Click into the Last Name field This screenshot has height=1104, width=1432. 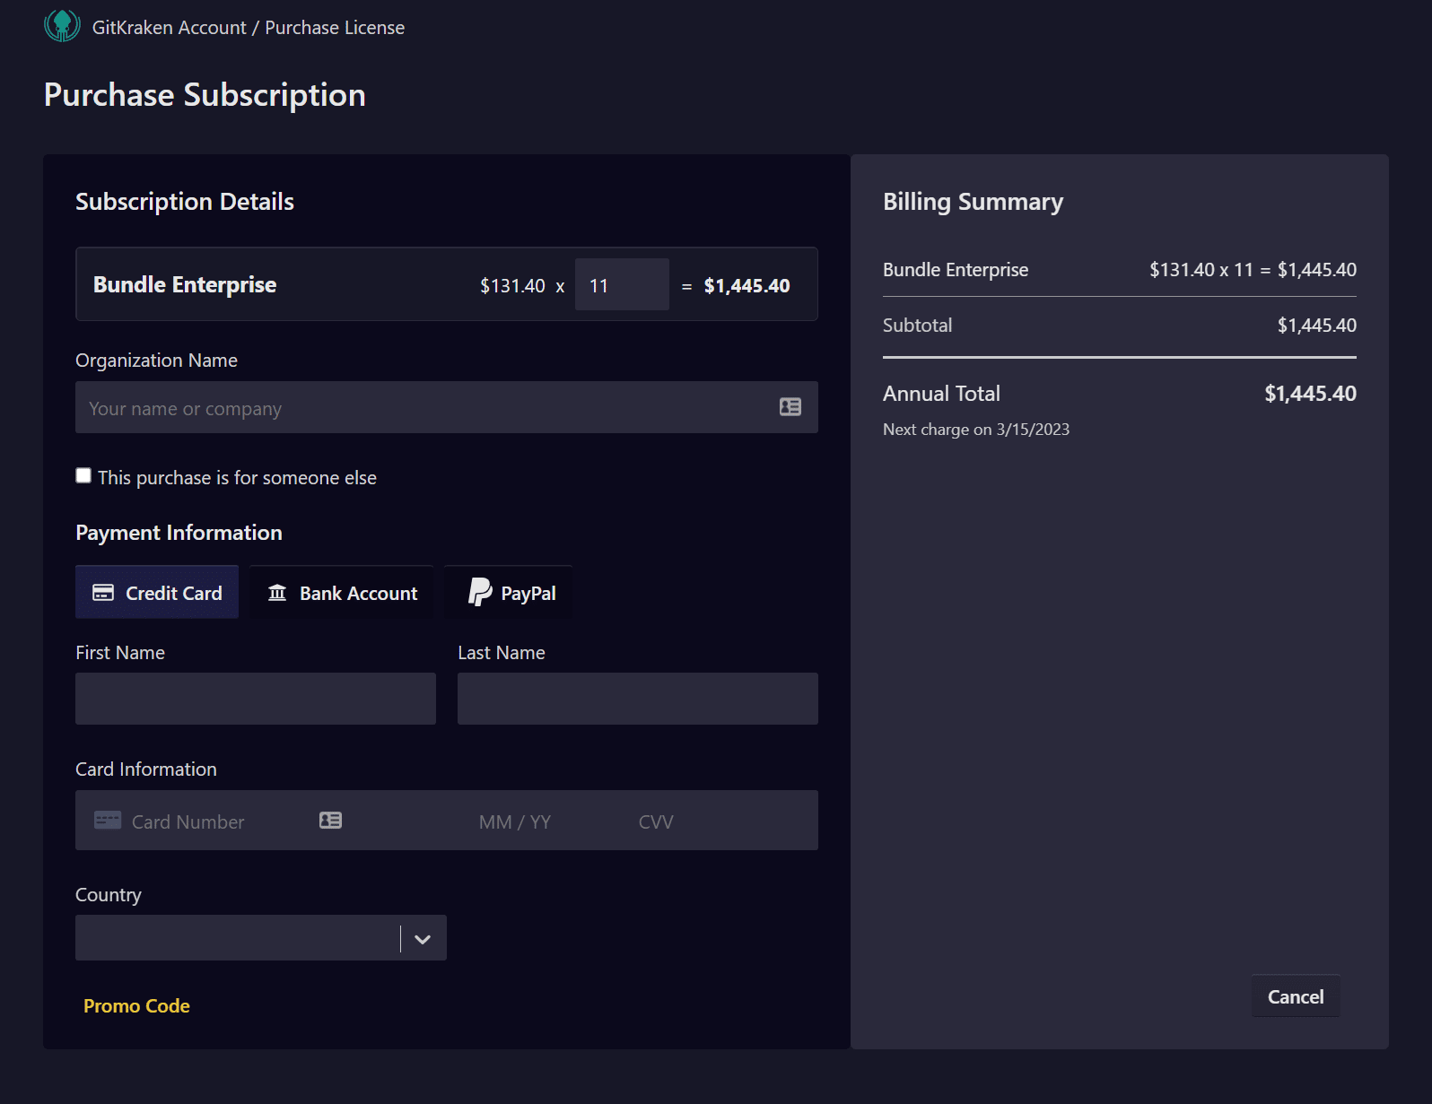(x=637, y=699)
